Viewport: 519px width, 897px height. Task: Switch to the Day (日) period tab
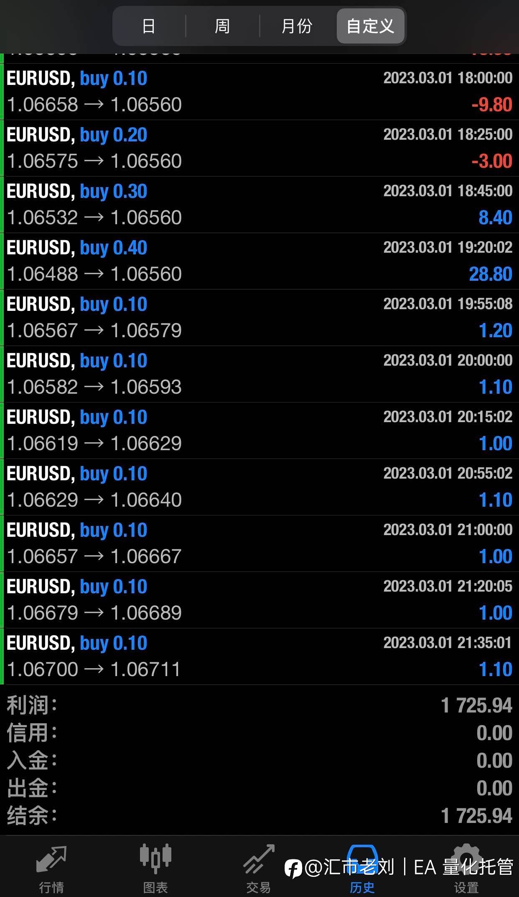pos(149,26)
